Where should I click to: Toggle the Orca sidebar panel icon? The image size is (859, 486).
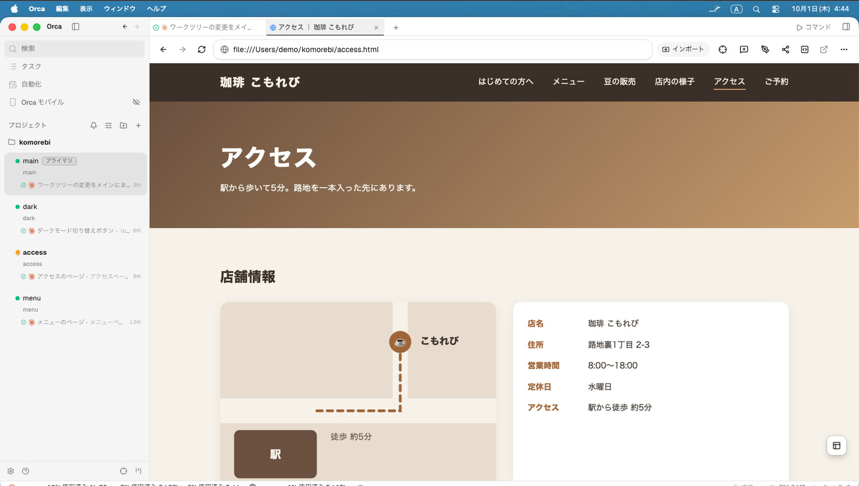click(x=76, y=27)
